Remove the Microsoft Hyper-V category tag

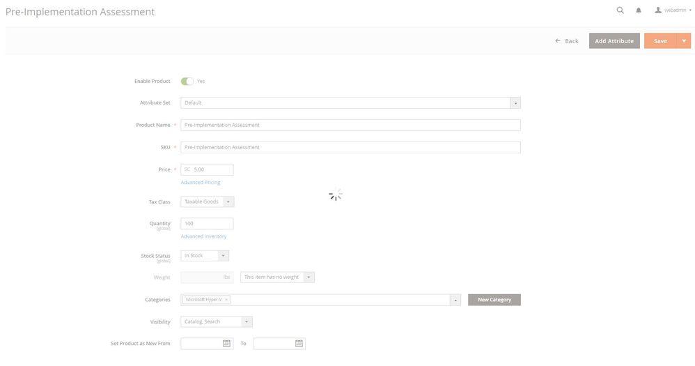tap(226, 300)
